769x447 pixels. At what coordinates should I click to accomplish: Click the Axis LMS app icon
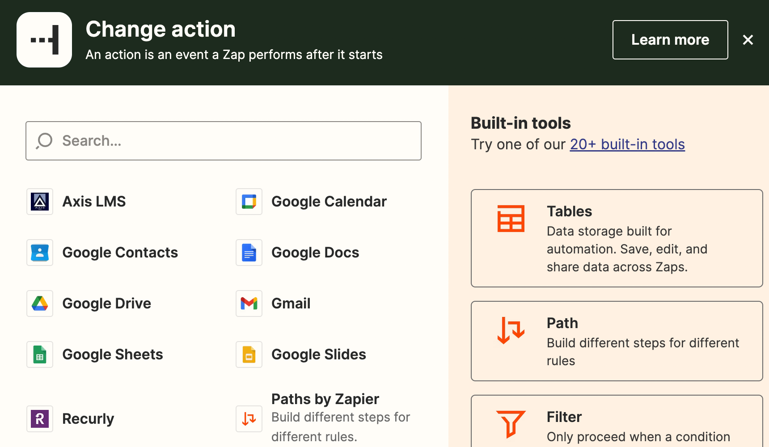[40, 202]
